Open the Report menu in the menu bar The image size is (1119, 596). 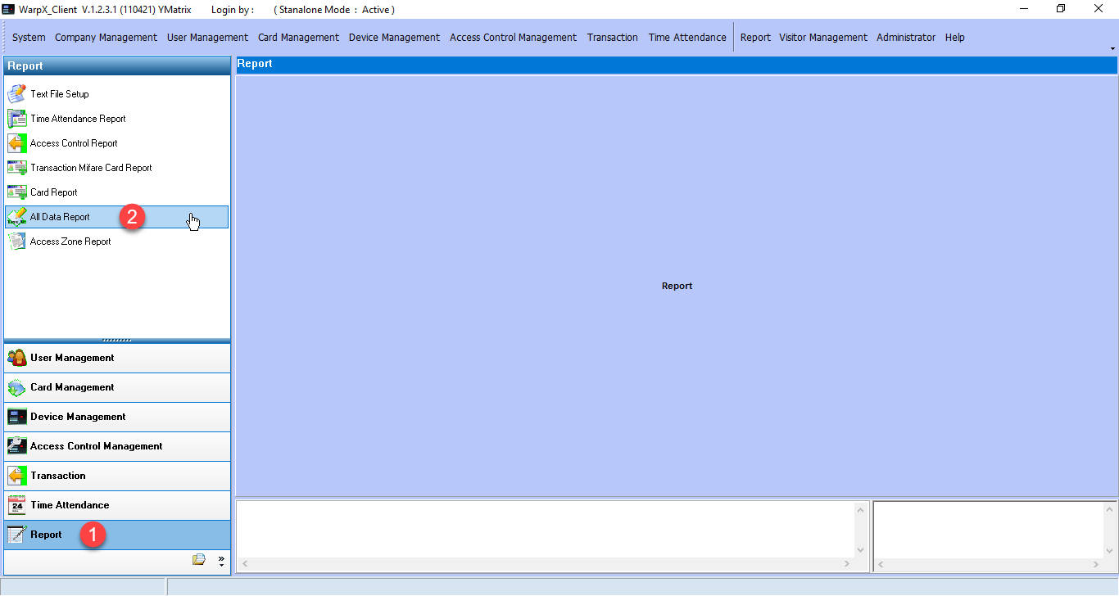pos(755,37)
